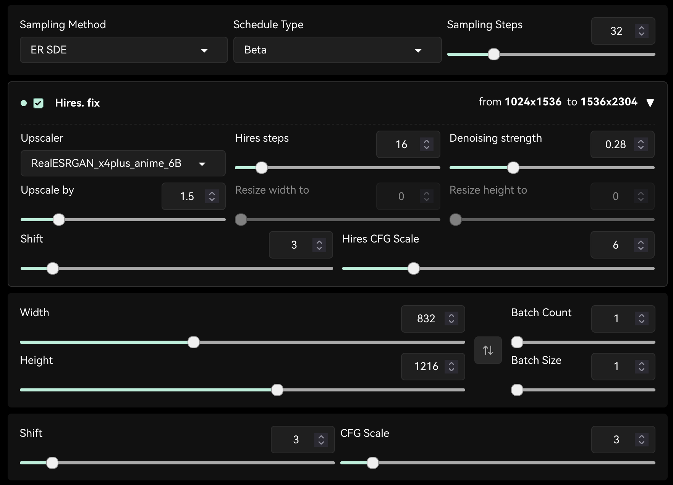
Task: Click the Batch Size stepper arrows
Action: click(x=642, y=367)
